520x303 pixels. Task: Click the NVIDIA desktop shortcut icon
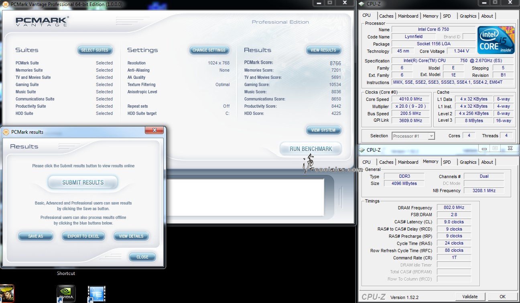66,294
